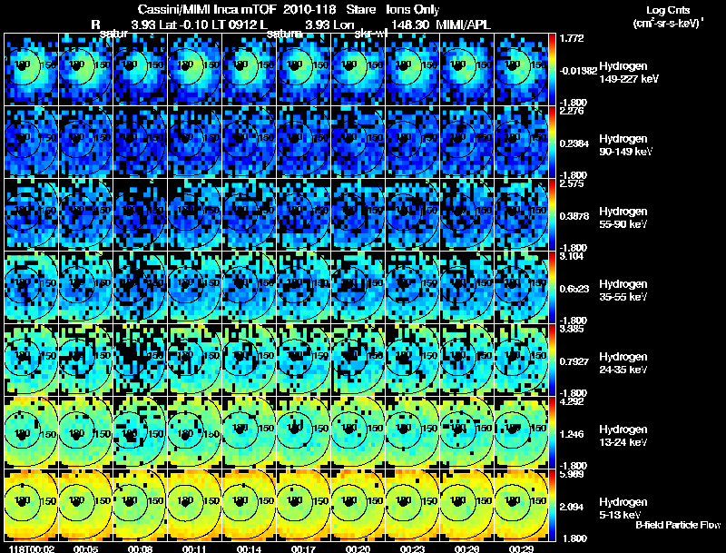Click the 00:14 time label below the grid

click(x=250, y=548)
